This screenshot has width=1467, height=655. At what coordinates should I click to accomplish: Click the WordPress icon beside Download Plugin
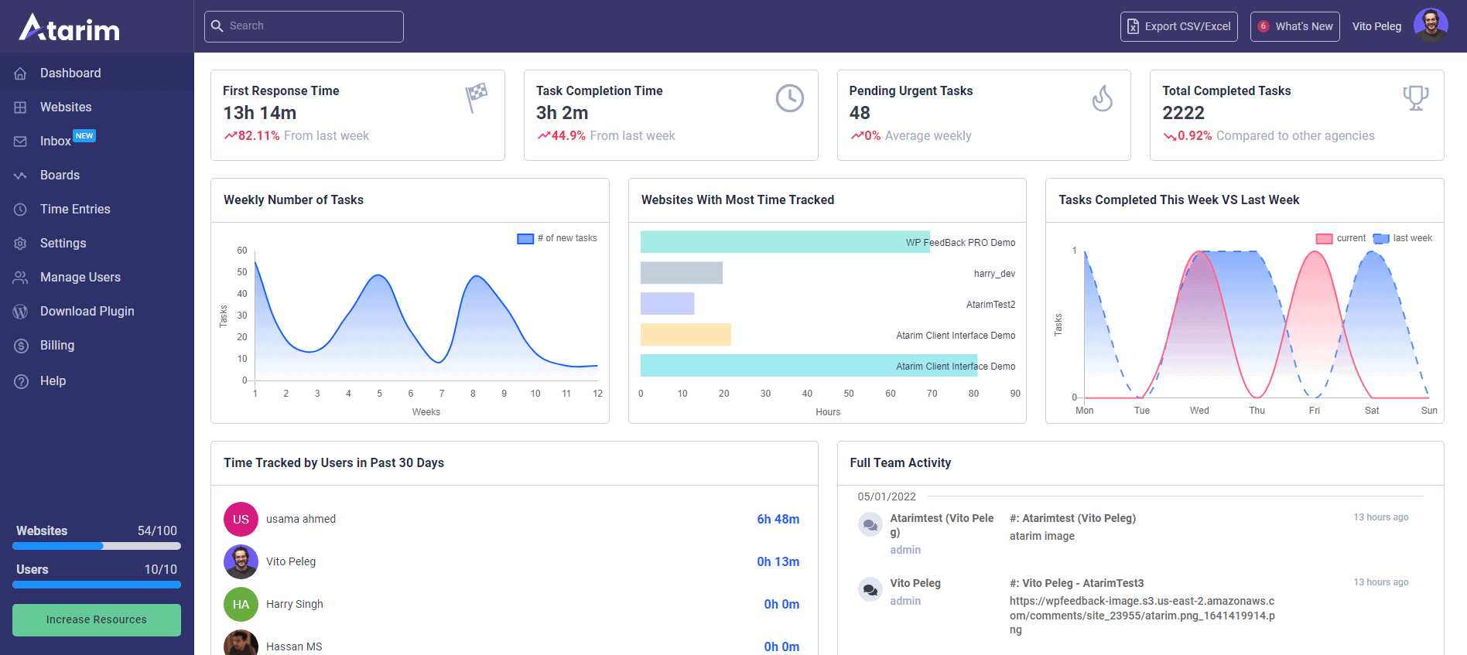(x=21, y=312)
